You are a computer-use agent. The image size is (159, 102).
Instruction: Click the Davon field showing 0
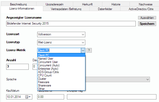pos(35,67)
